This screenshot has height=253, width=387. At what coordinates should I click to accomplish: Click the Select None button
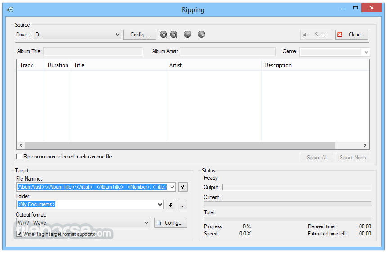(353, 158)
